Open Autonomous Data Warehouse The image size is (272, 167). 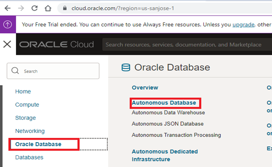pos(168,113)
